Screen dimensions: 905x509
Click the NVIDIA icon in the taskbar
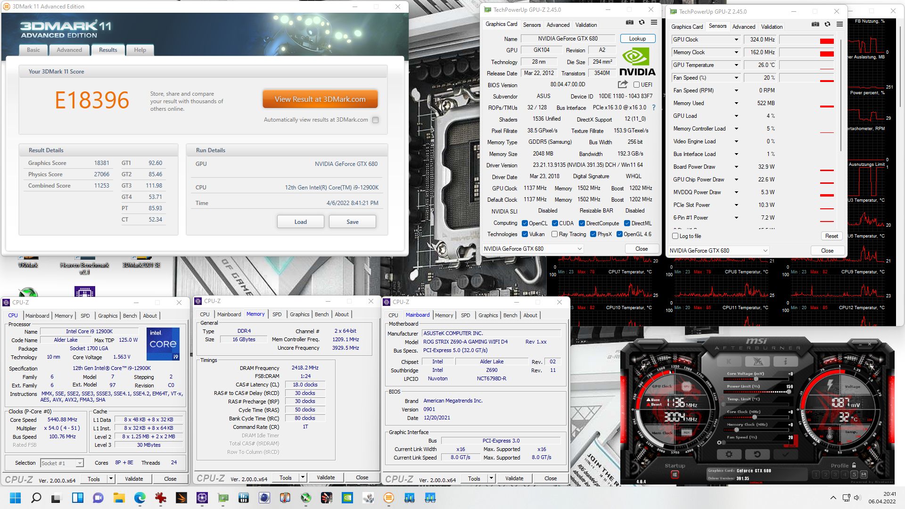click(347, 498)
